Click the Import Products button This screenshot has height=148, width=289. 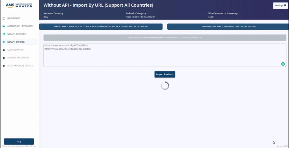[x=165, y=74]
